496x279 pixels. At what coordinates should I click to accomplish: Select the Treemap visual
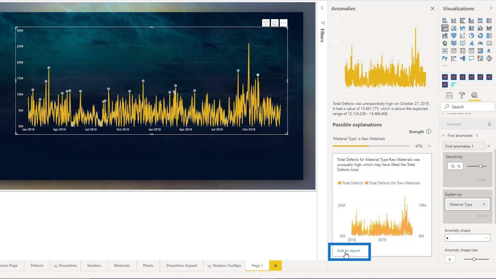pos(489,35)
